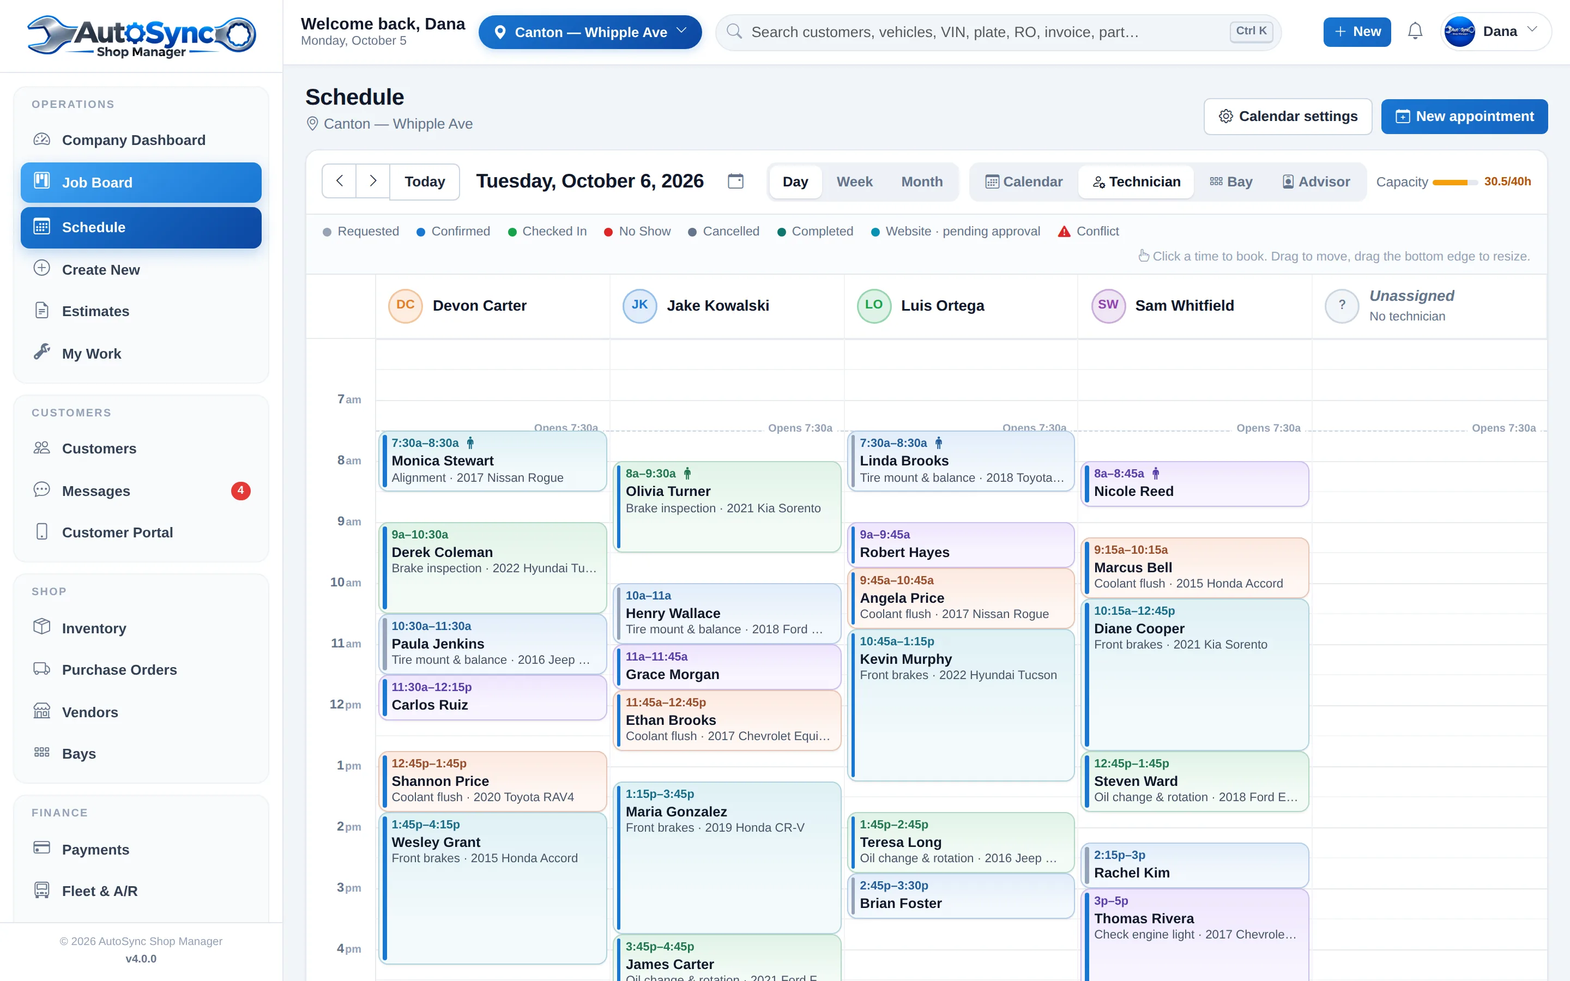This screenshot has height=981, width=1570.
Task: Click the Create New plus icon
Action: (41, 268)
